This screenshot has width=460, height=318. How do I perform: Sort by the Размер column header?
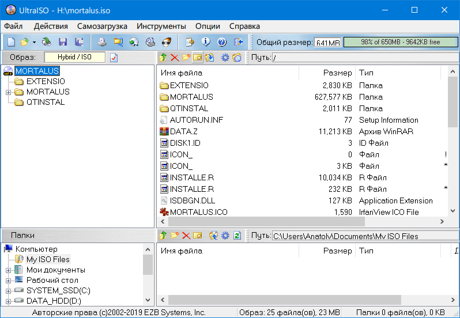coord(337,73)
